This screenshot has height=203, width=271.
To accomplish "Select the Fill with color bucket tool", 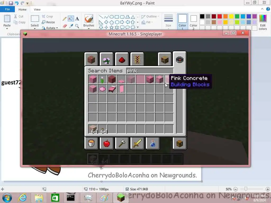I will (71, 19).
